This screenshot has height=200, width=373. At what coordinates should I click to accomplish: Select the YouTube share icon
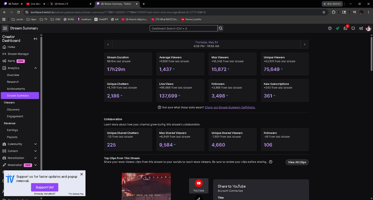pyautogui.click(x=199, y=185)
